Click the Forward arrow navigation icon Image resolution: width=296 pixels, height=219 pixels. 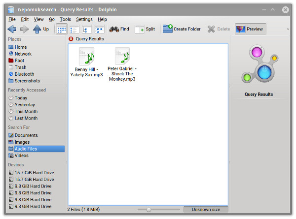25,29
